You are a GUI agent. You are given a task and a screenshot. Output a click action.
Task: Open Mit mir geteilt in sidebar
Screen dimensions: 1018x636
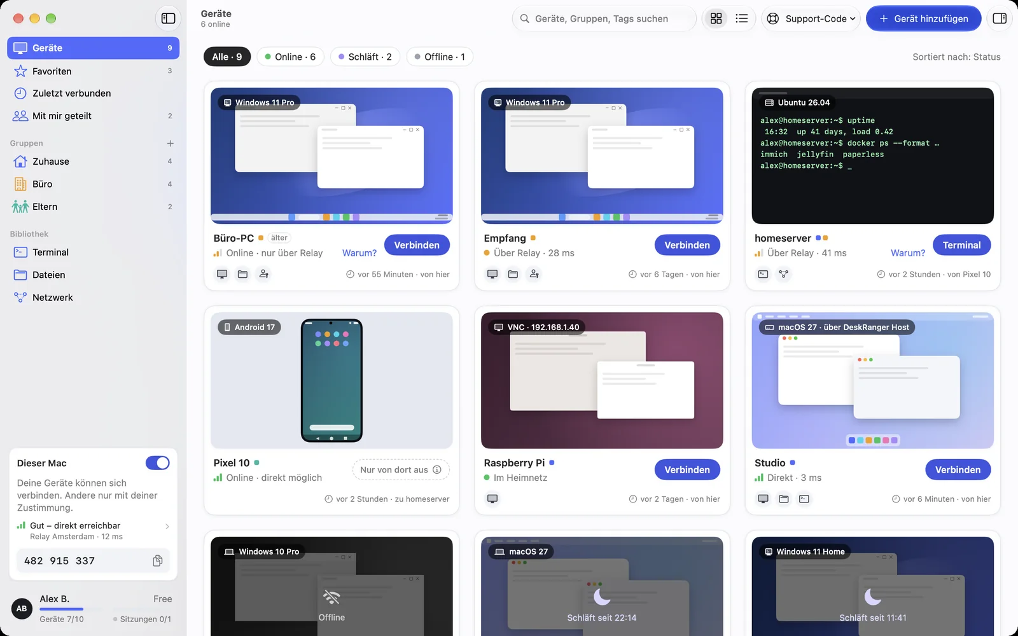(x=93, y=116)
